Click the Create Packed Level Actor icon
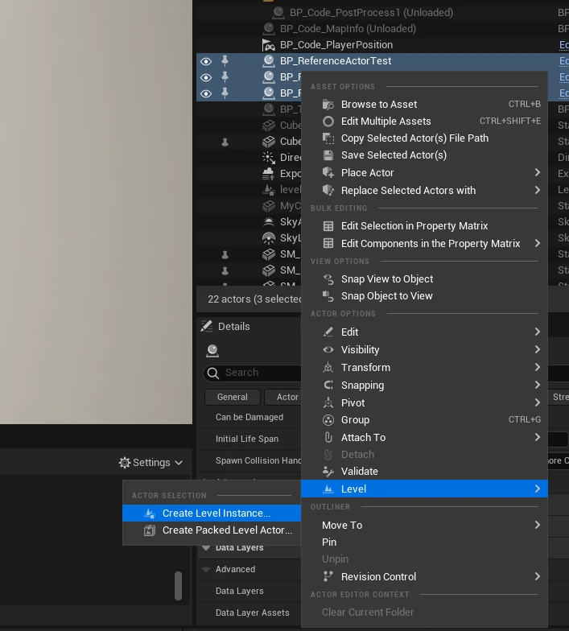 149,530
